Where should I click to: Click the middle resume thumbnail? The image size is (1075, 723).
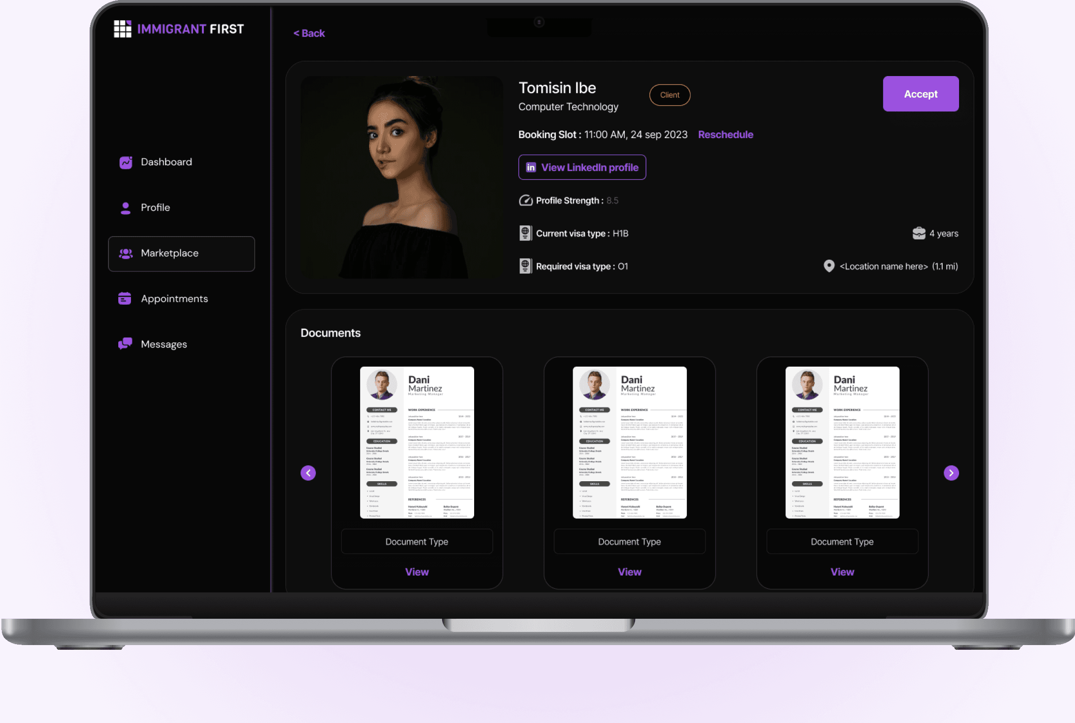pyautogui.click(x=630, y=443)
